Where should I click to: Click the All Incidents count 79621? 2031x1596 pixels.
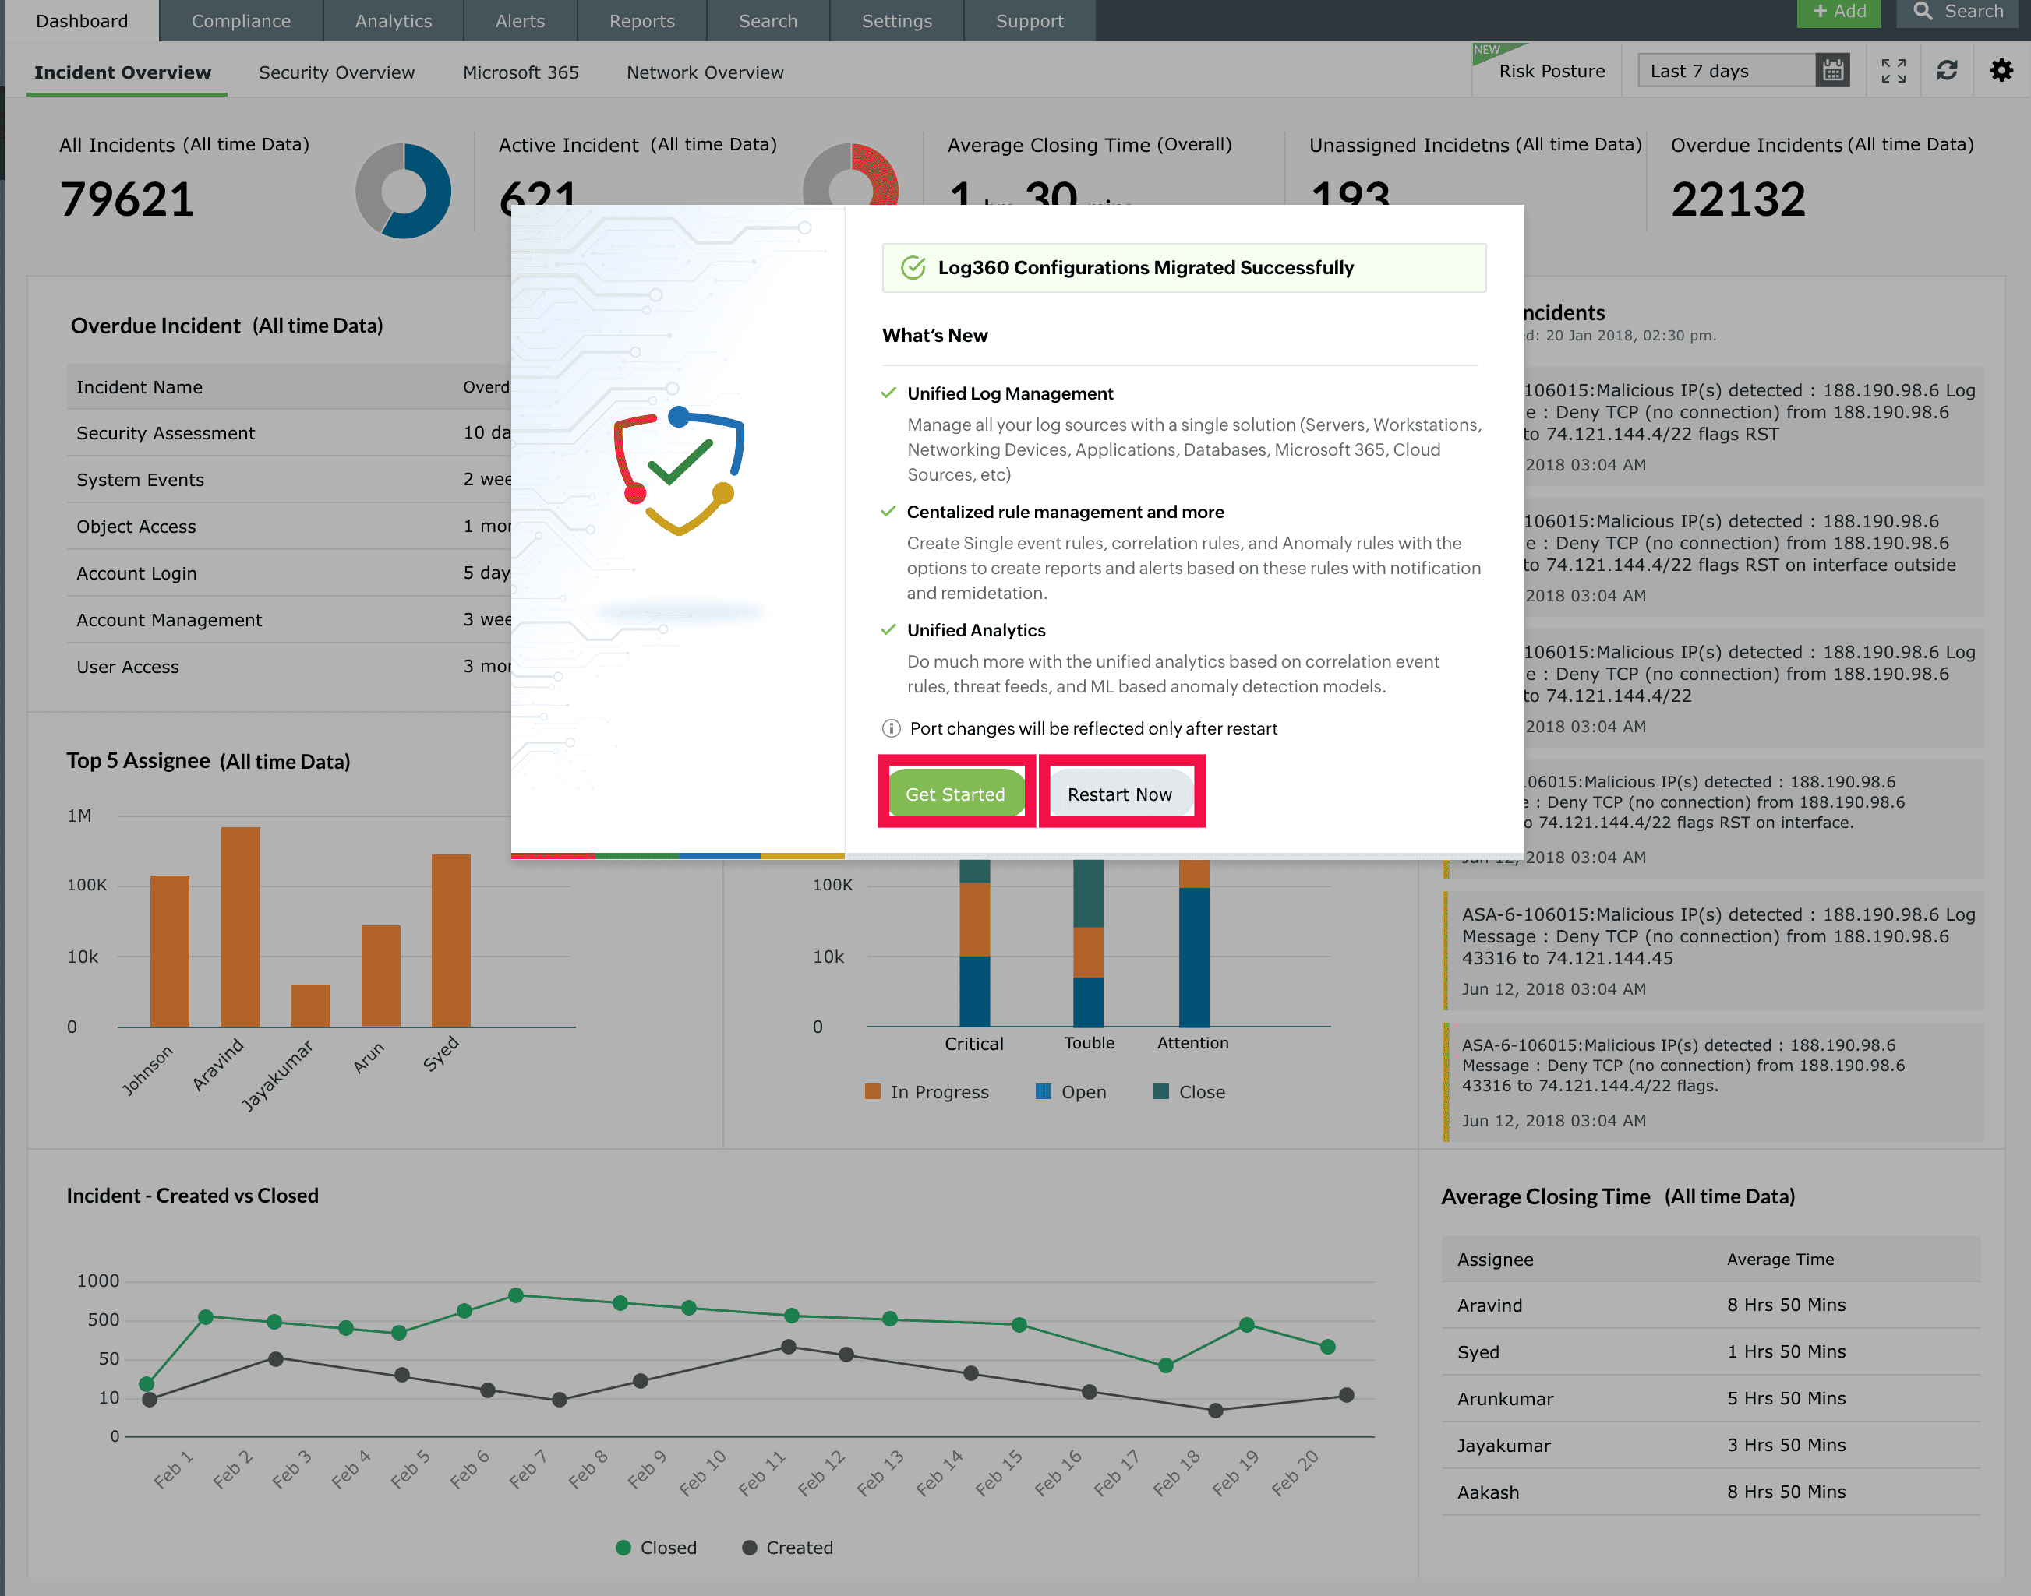click(x=127, y=199)
